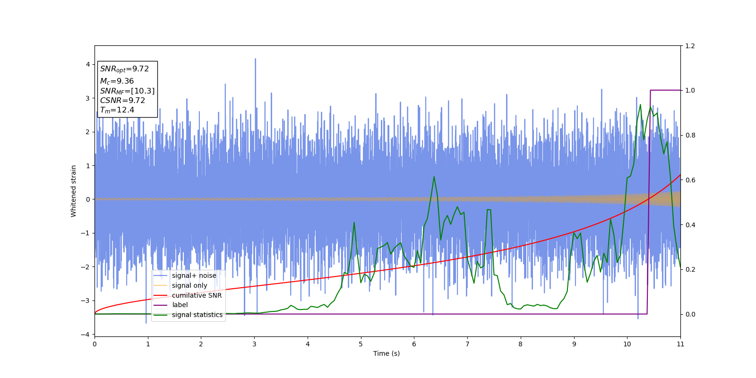Click the right y-axis tick label 0.6

[x=690, y=180]
